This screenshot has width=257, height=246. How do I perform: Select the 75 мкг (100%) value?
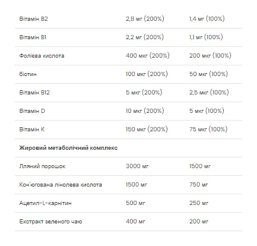pyautogui.click(x=208, y=130)
